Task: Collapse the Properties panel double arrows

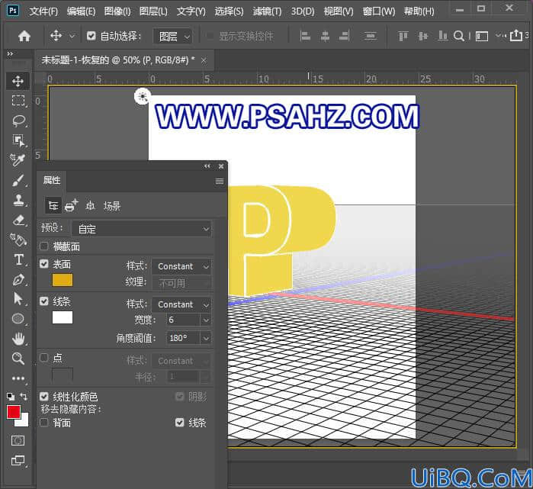Action: [207, 166]
